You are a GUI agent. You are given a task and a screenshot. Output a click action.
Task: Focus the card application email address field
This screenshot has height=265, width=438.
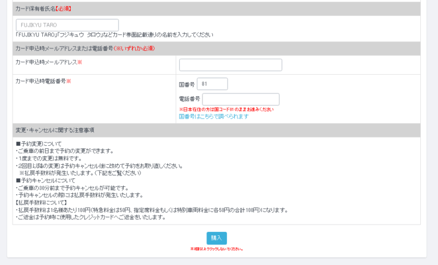pyautogui.click(x=230, y=65)
